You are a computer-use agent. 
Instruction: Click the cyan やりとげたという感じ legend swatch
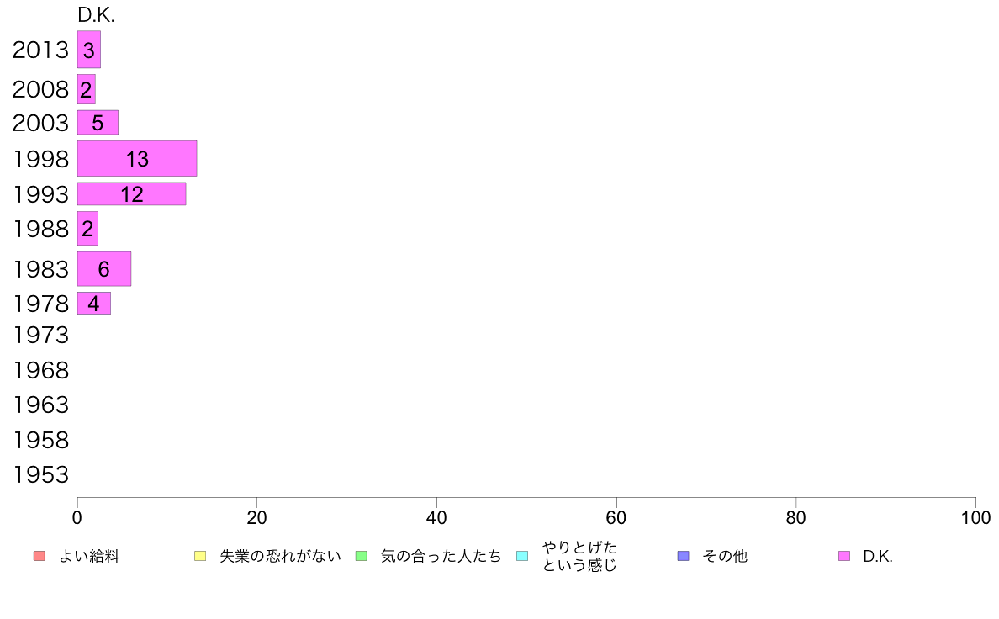point(522,556)
